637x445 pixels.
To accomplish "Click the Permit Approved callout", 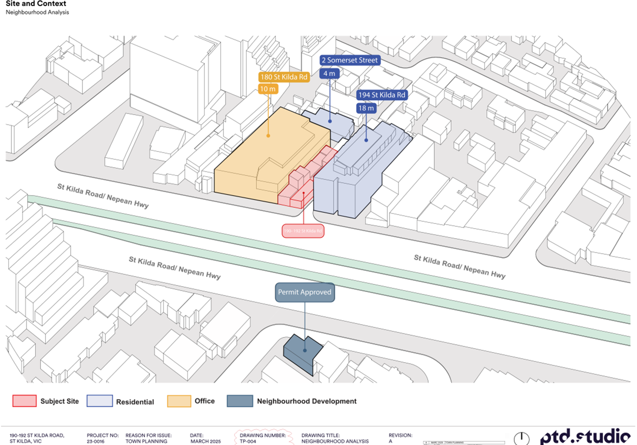I will [x=305, y=292].
